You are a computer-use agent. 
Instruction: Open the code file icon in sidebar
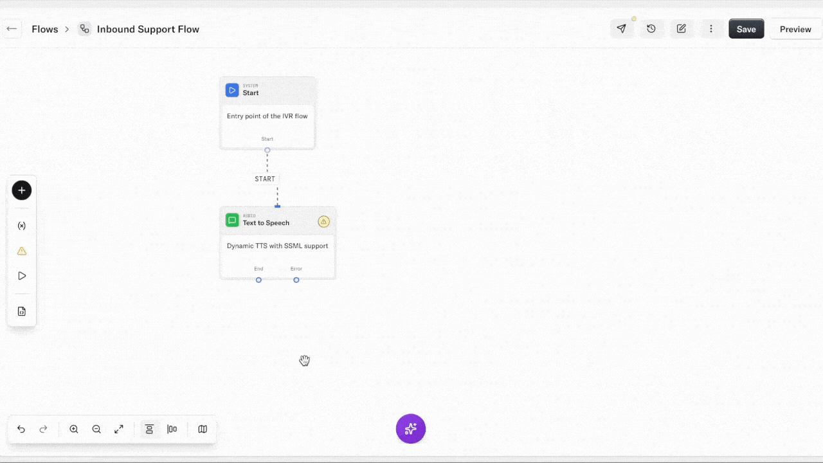(x=22, y=311)
